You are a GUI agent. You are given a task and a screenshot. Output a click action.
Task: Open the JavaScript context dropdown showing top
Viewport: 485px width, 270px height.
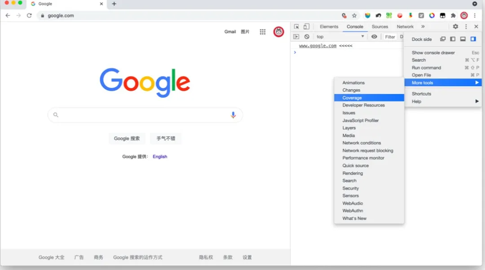coord(340,36)
